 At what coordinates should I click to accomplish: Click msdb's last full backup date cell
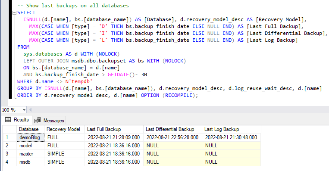(114, 162)
